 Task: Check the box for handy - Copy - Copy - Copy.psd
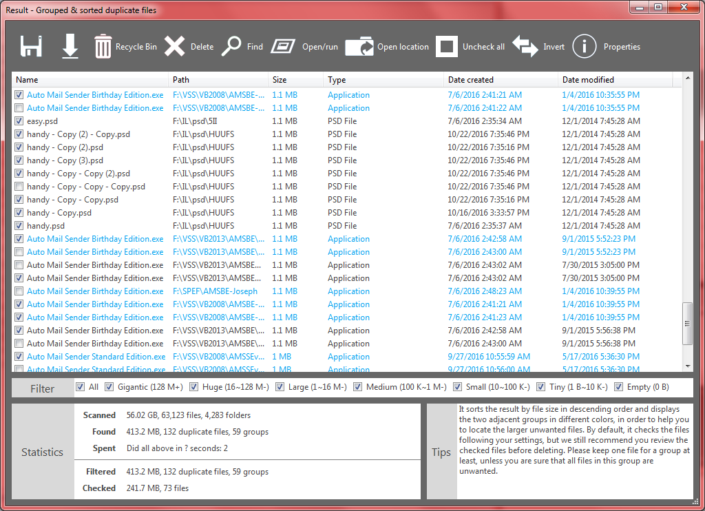click(19, 186)
